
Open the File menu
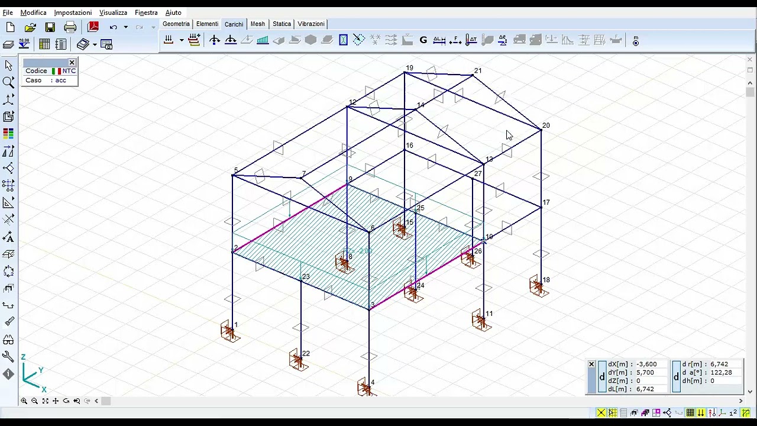(x=8, y=12)
